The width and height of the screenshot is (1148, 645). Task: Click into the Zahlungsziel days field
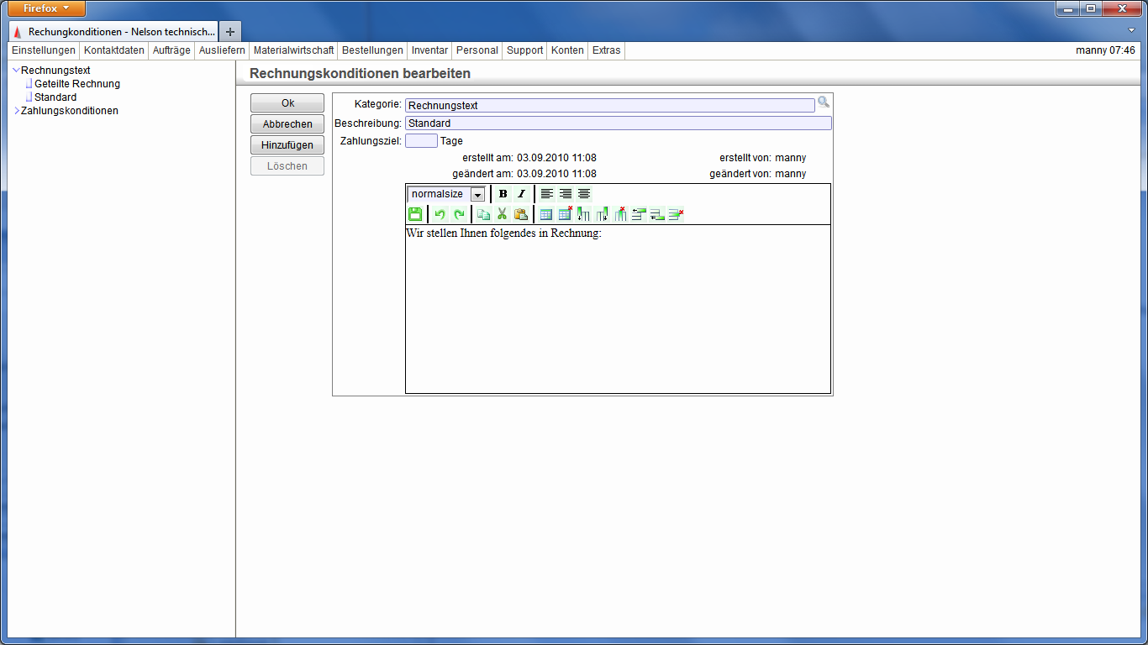[421, 141]
